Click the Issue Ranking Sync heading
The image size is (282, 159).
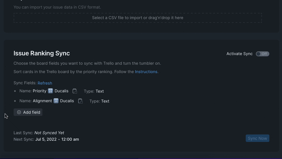pyautogui.click(x=42, y=53)
